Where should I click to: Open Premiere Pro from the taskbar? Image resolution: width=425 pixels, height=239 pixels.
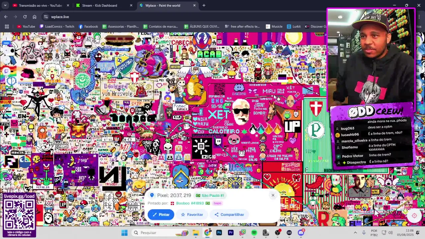(x=230, y=233)
